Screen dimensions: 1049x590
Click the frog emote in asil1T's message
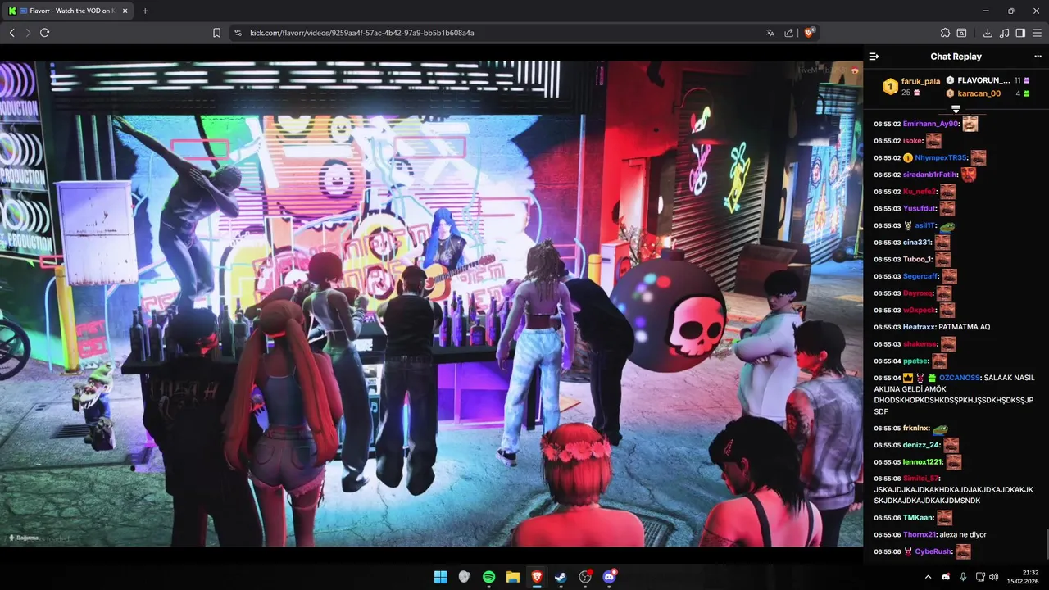tap(947, 225)
